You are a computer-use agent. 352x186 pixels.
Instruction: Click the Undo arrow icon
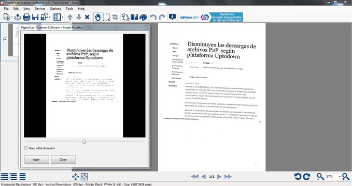153,17
